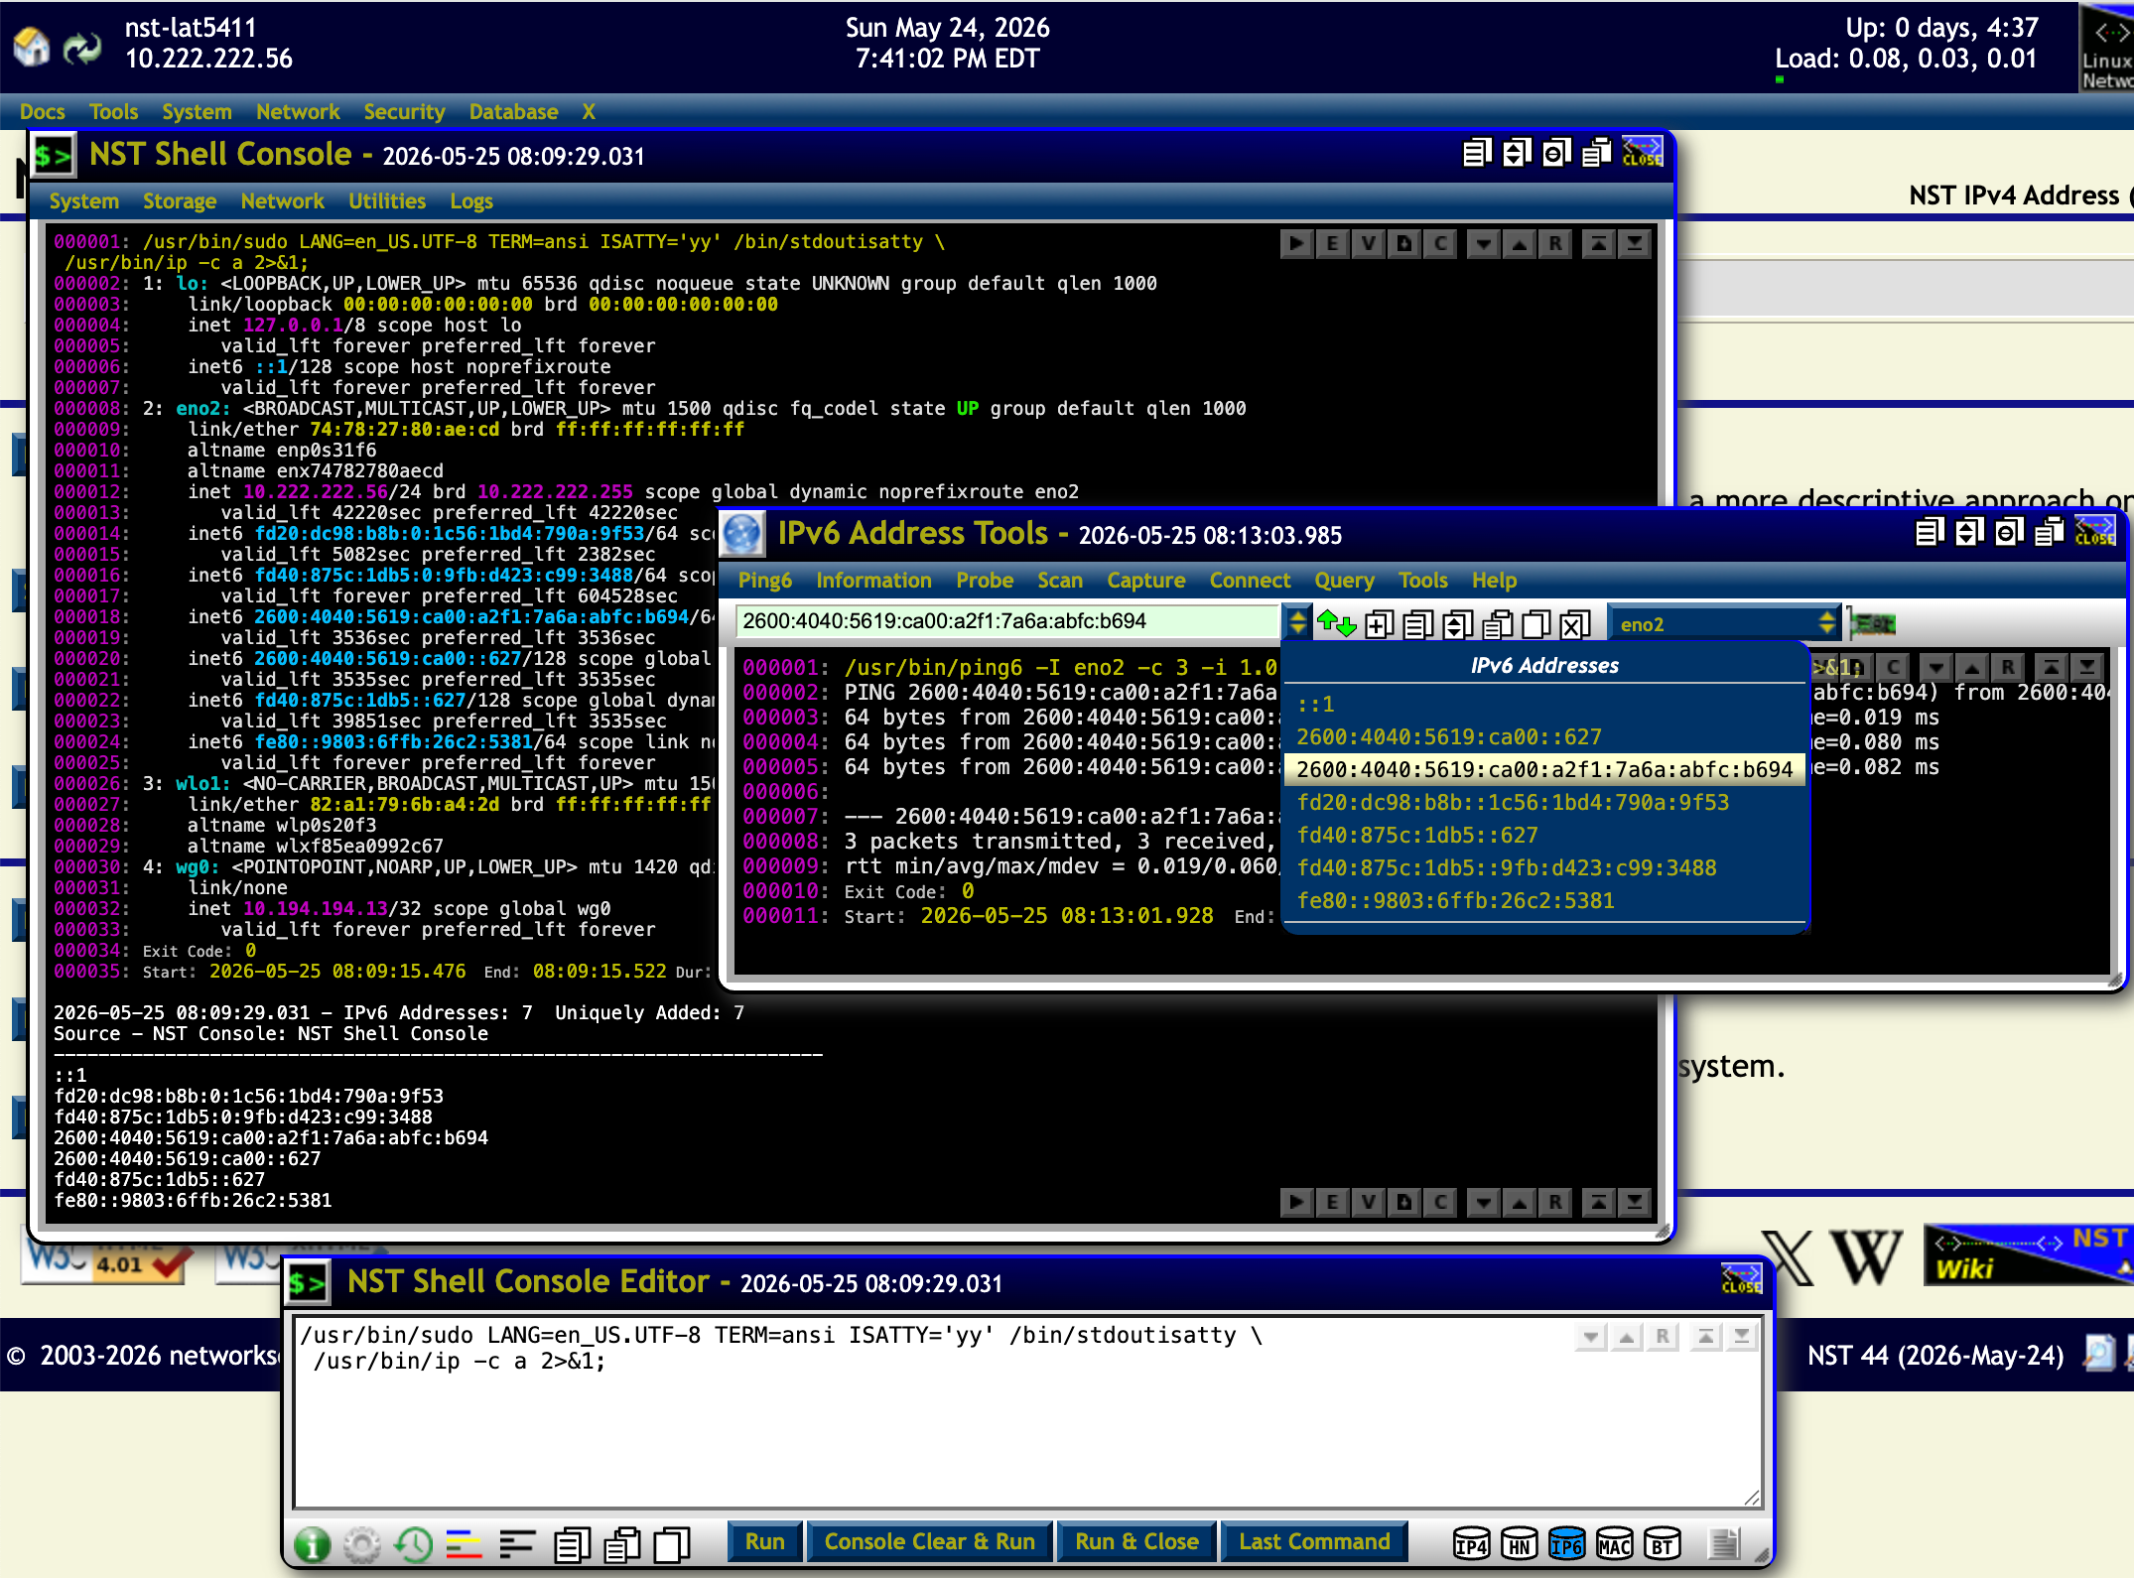Viewport: 2134px width, 1578px height.
Task: Click the zoom-out page icon in NST Shell Console titlebar
Action: tap(1556, 153)
